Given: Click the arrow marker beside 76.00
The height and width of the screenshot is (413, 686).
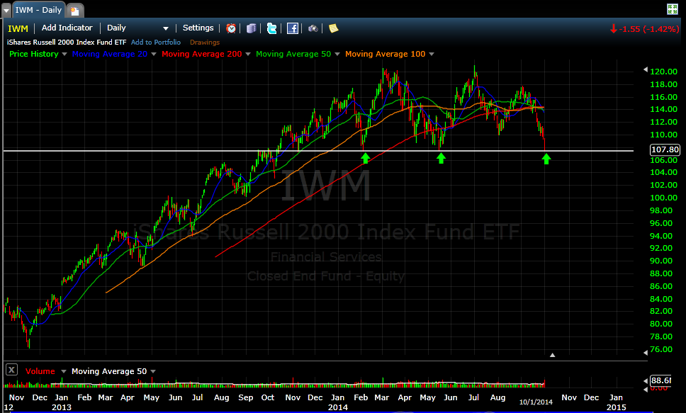Looking at the screenshot, I should click(646, 352).
